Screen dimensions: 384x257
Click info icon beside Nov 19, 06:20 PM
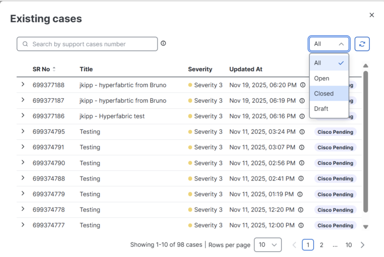303,85
